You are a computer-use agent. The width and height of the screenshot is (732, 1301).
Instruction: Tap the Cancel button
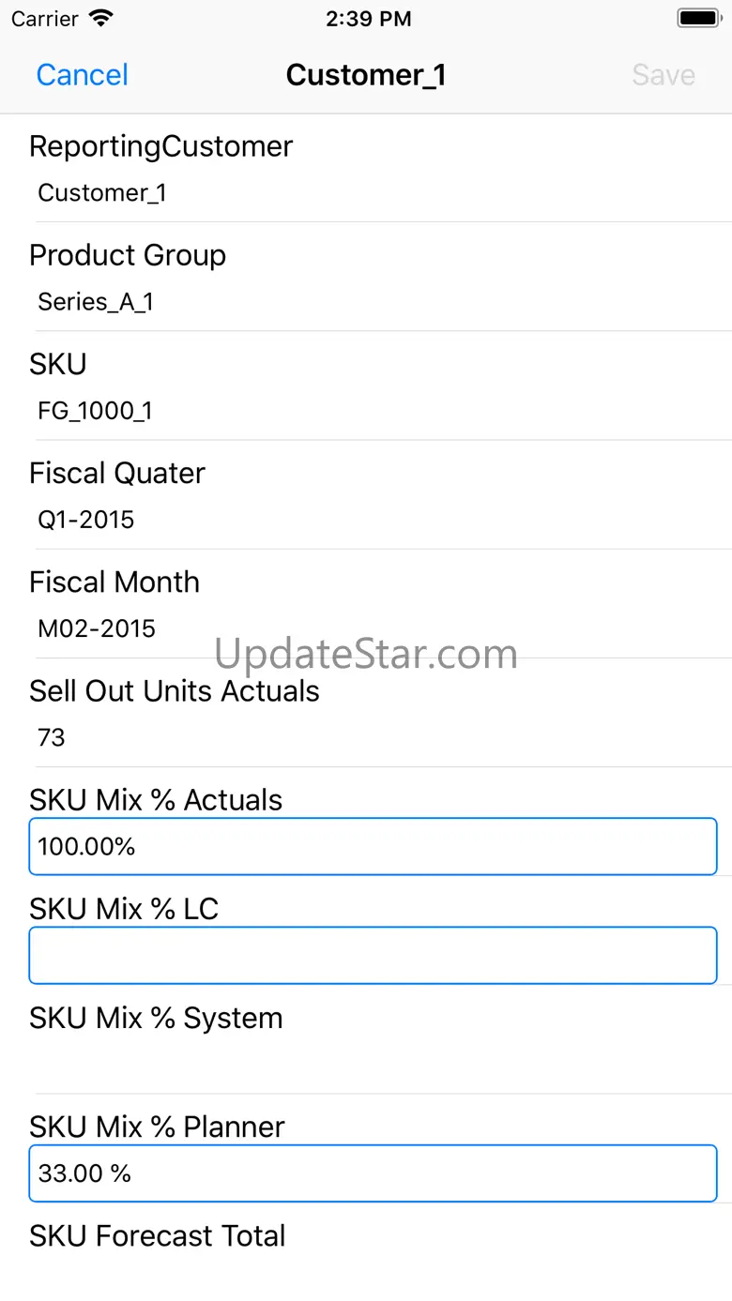82,75
